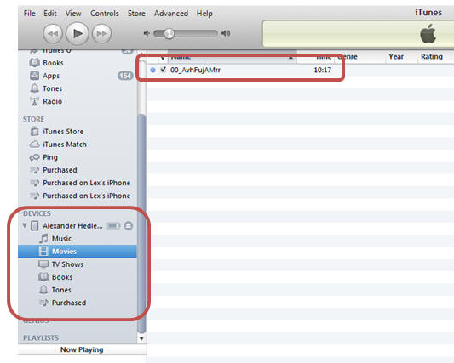Viewport: 454px width, 363px height.
Task: Click the TV Shows screen icon
Action: [x=43, y=264]
